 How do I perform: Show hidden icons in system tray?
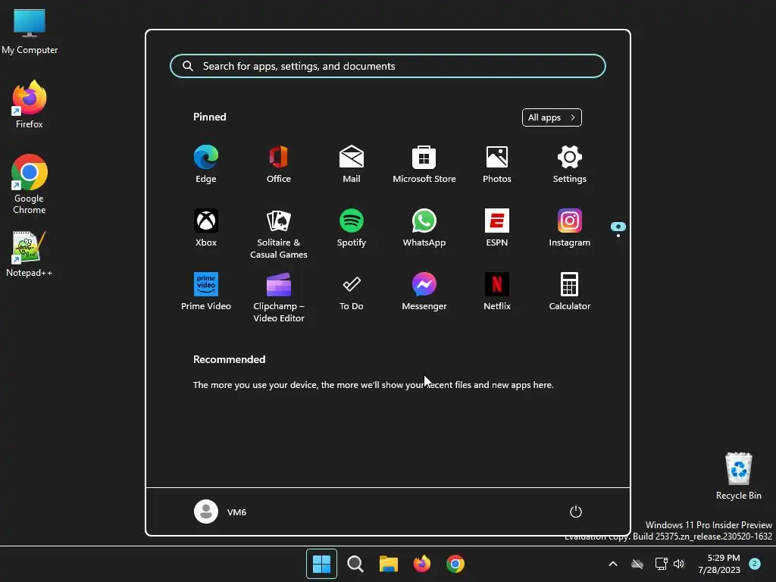tap(612, 564)
